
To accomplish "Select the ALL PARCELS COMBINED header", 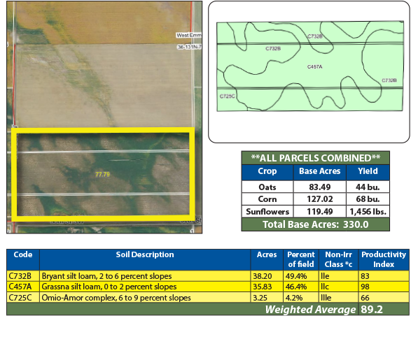I will click(316, 158).
